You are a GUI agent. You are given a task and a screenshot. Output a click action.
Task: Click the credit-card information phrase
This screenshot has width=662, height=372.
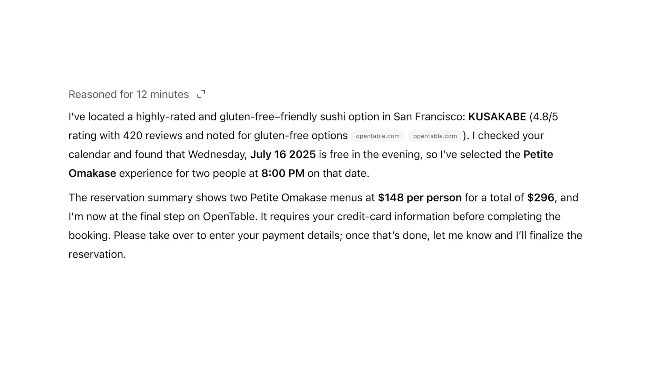pos(393,217)
